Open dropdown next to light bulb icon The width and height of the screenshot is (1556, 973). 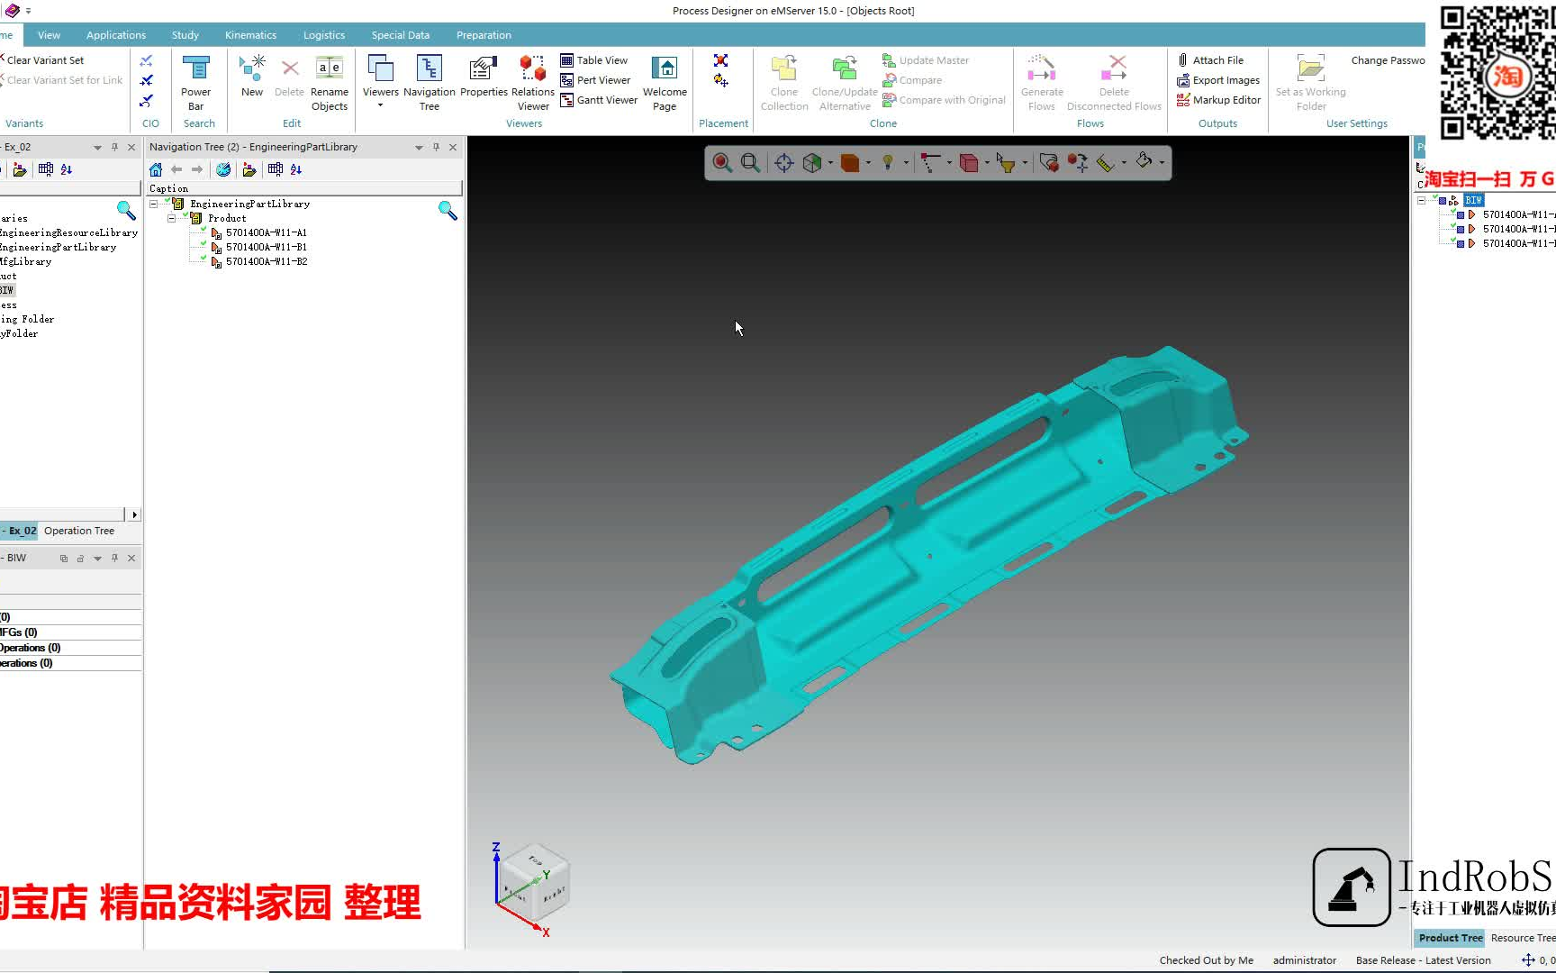[x=906, y=163]
